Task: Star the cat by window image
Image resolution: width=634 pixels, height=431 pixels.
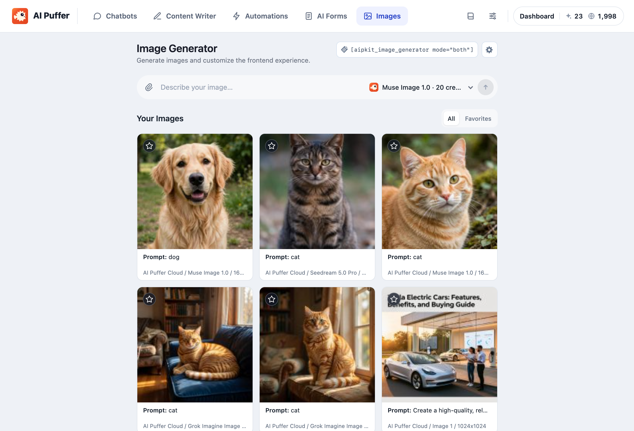Action: click(271, 299)
